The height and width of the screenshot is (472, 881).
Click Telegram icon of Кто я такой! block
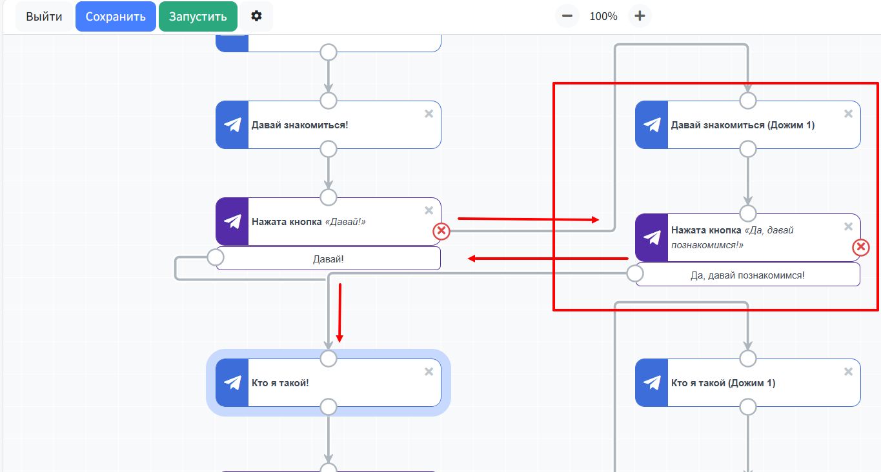coord(232,383)
